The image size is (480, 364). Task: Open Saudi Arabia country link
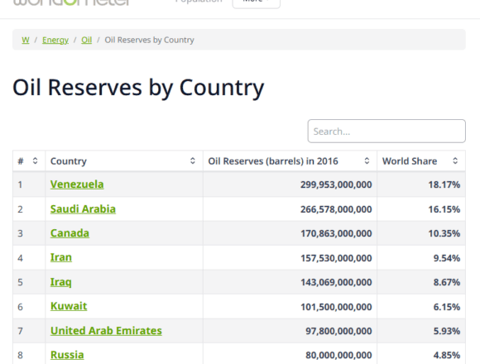click(83, 209)
